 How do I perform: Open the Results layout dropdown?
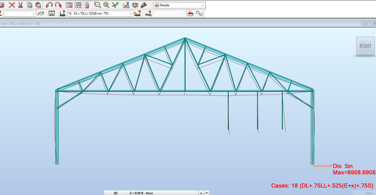[179, 5]
